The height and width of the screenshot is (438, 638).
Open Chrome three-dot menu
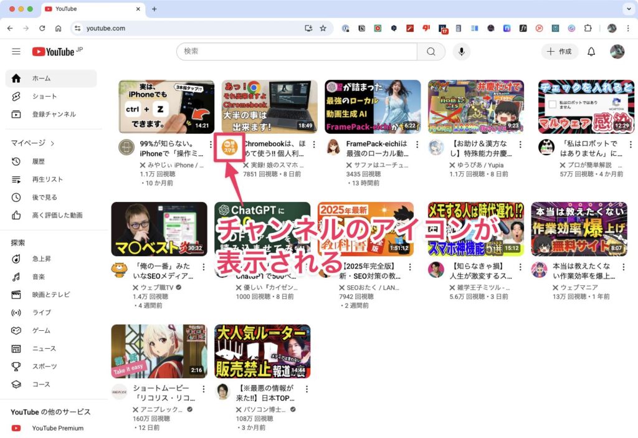click(628, 28)
